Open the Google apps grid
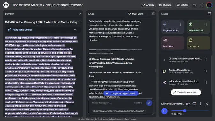Image resolution: width=215 pixels, height=121 pixels. 202,5
